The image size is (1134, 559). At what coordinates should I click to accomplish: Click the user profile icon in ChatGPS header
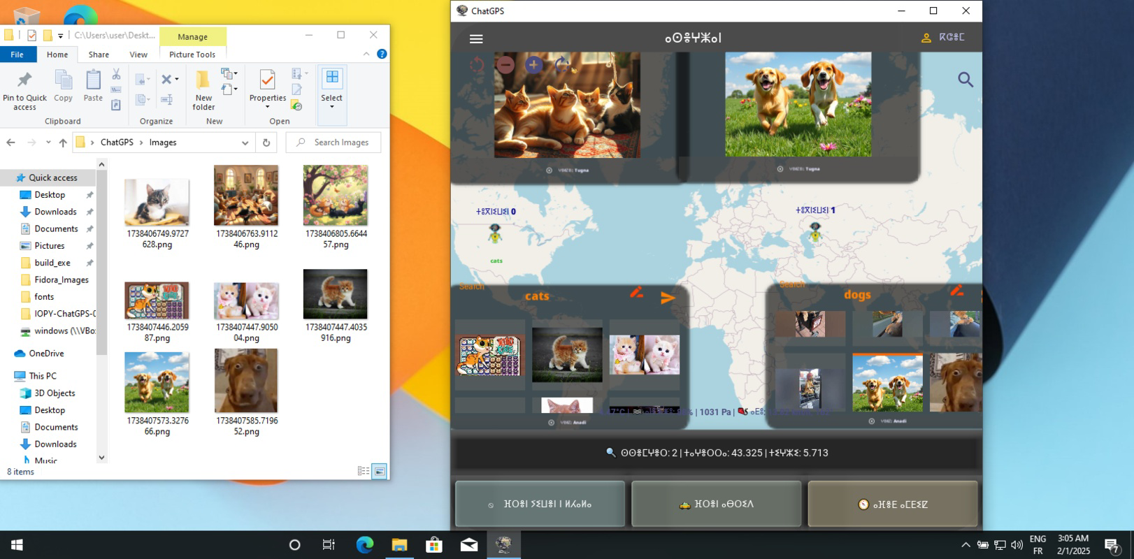pos(926,38)
